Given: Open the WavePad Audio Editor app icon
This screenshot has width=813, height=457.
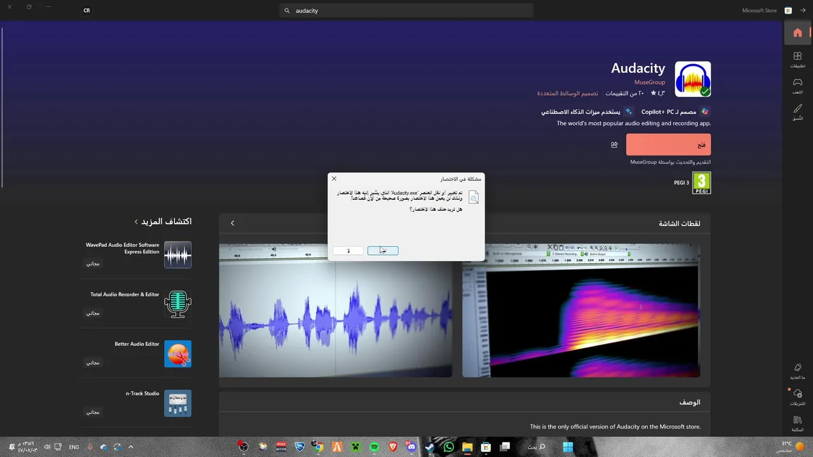Looking at the screenshot, I should click(178, 255).
